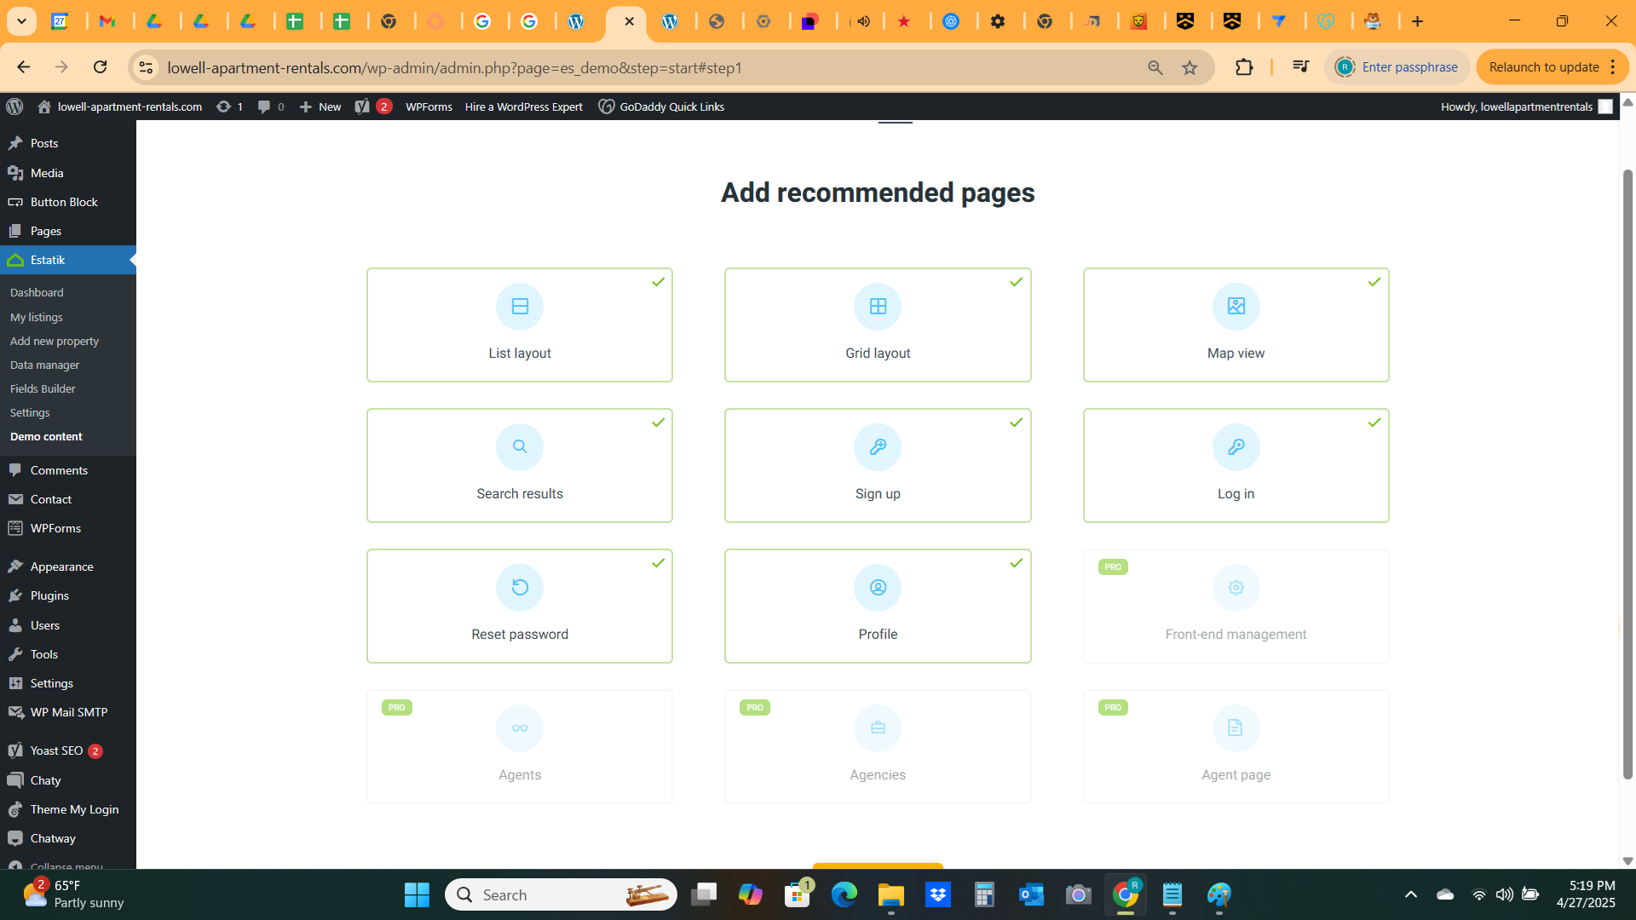
Task: Click the address bar URL
Action: click(454, 67)
